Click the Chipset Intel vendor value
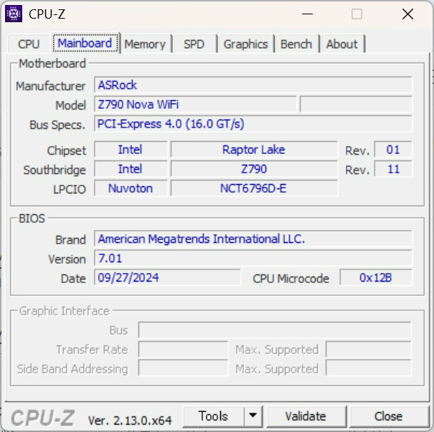Screen dimensions: 434x432 pos(131,150)
